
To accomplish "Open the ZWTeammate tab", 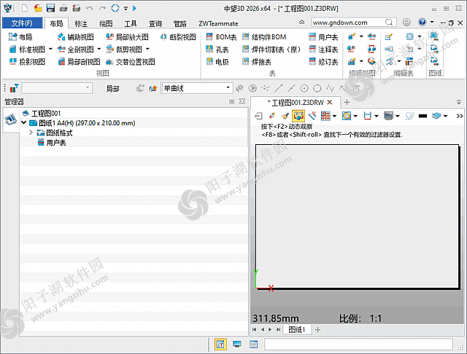I will pyautogui.click(x=218, y=23).
